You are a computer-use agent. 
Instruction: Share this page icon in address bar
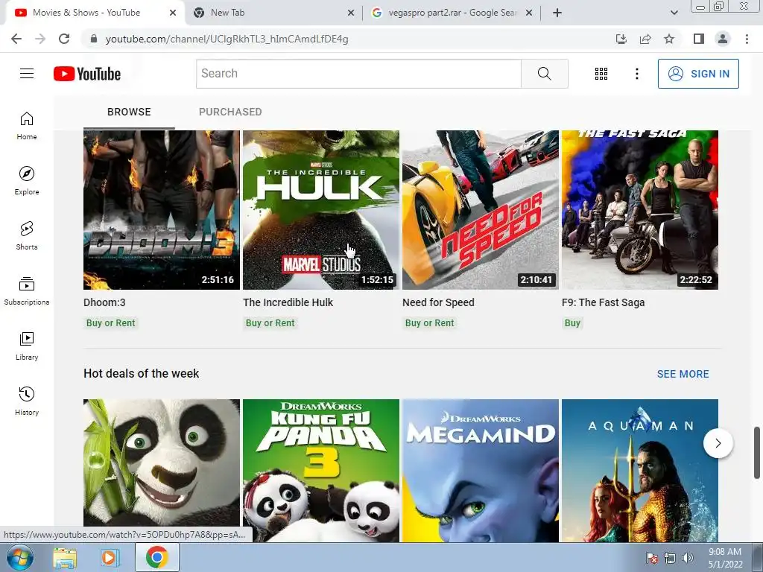tap(645, 39)
